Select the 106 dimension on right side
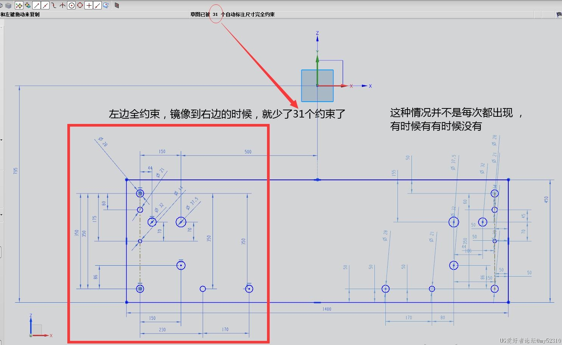562x345 pixels. point(468,251)
